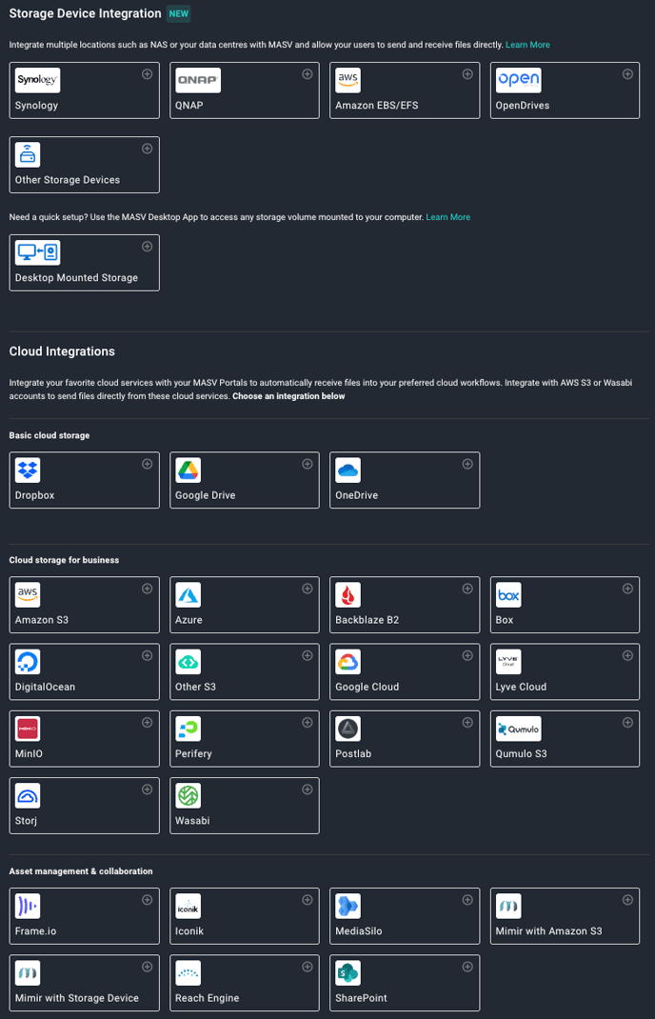Click plus on Other Storage Devices card
This screenshot has height=1019, width=655.
click(x=148, y=149)
